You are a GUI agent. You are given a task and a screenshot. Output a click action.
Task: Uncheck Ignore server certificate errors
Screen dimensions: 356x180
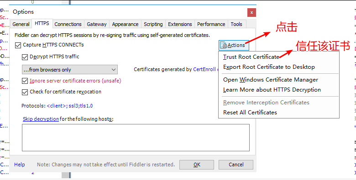pyautogui.click(x=25, y=81)
